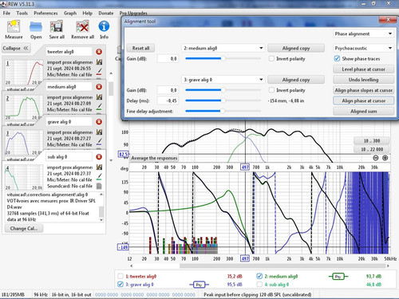The height and width of the screenshot is (299, 399).
Task: Set frequency range to 10 .. 300
Action: pos(372,141)
